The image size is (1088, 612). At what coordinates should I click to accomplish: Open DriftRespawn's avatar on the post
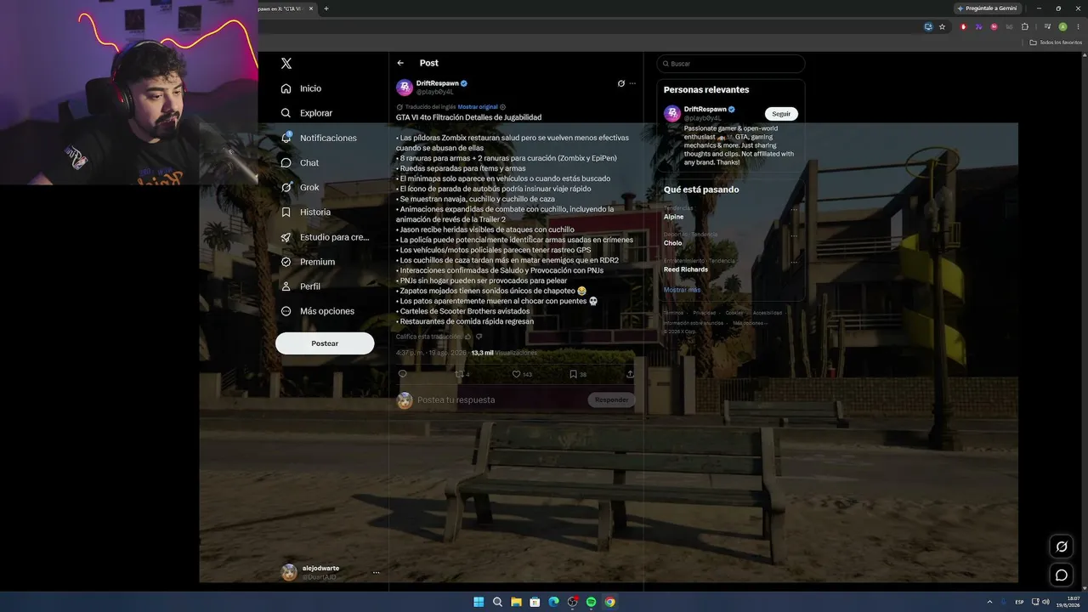pyautogui.click(x=405, y=88)
